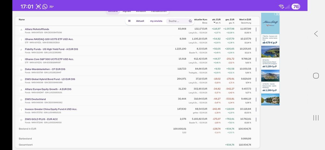Click the 'A' avatar of Allianz Rohstofffonds
This screenshot has height=150, width=325.
(21, 30)
